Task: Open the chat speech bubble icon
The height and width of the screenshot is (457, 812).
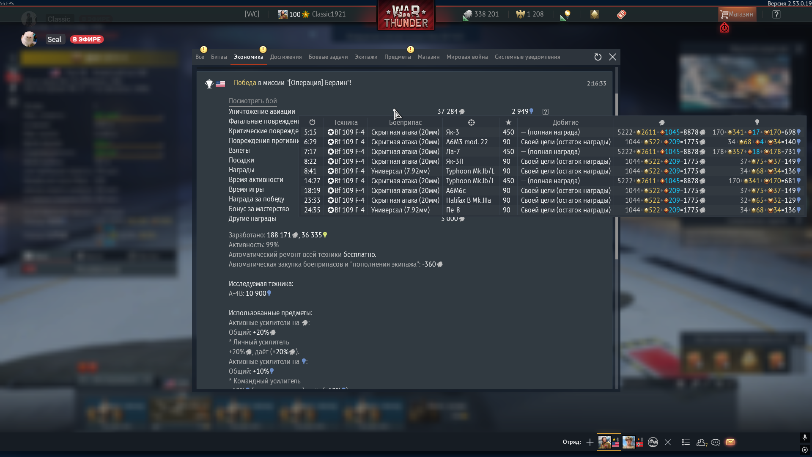Action: (x=716, y=442)
